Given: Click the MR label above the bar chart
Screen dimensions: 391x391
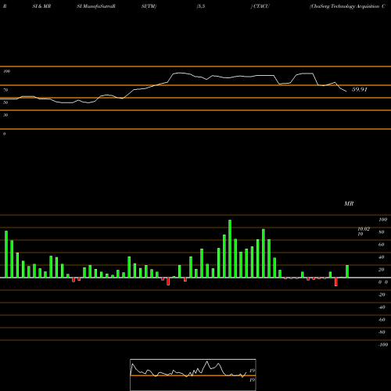Looking at the screenshot, I should click(349, 203).
